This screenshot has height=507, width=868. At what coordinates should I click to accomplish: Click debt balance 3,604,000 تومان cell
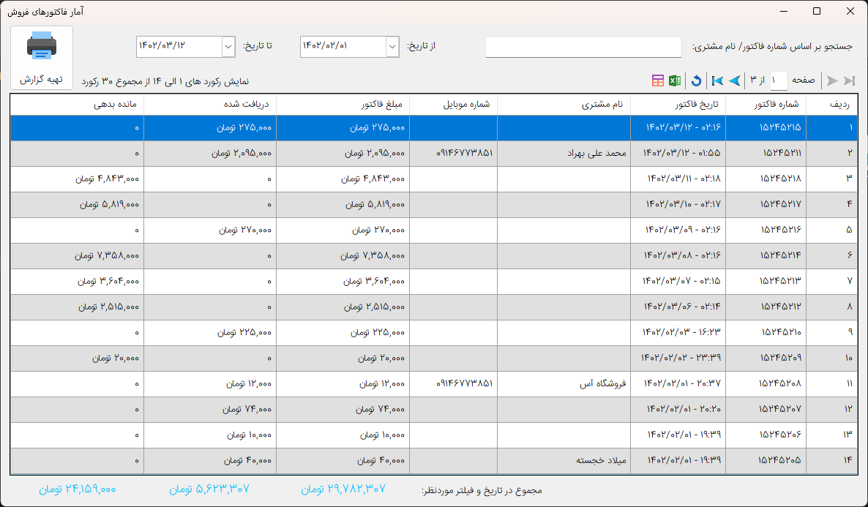(78, 281)
